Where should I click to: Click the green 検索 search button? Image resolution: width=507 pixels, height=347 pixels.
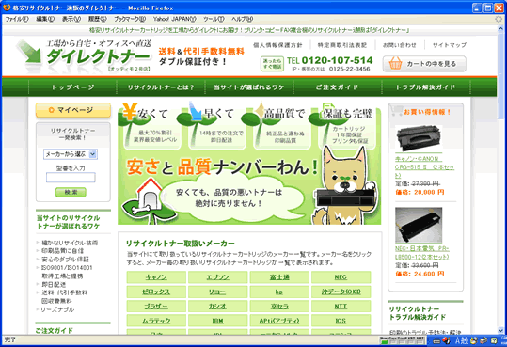71,193
